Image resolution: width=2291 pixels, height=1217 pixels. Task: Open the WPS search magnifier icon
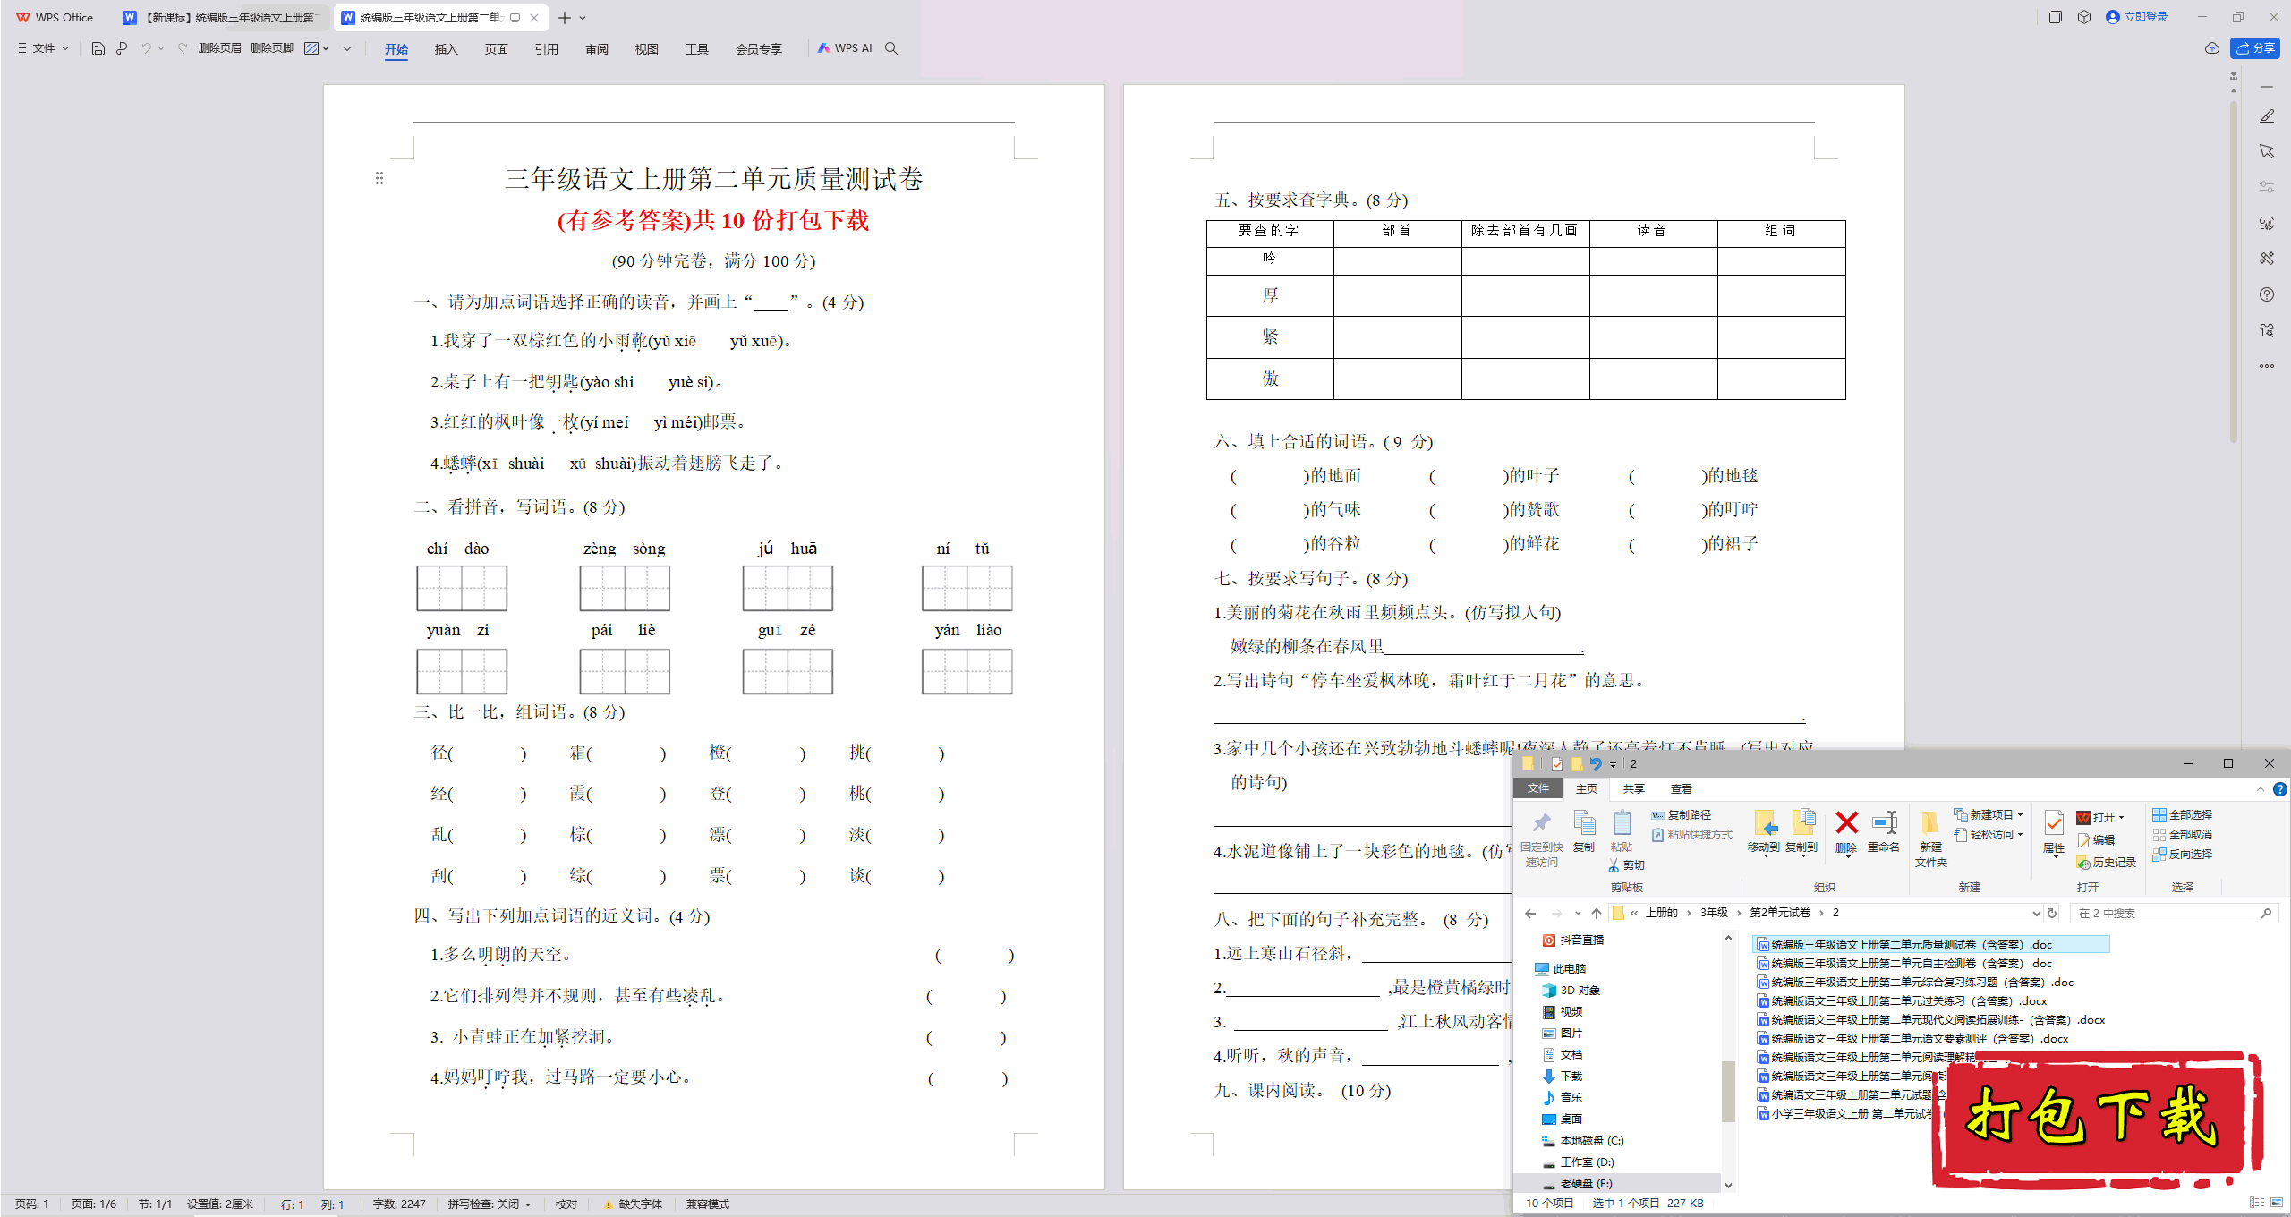point(891,48)
